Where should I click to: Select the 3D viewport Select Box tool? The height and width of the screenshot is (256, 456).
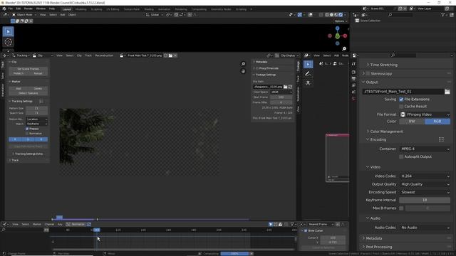click(x=8, y=31)
